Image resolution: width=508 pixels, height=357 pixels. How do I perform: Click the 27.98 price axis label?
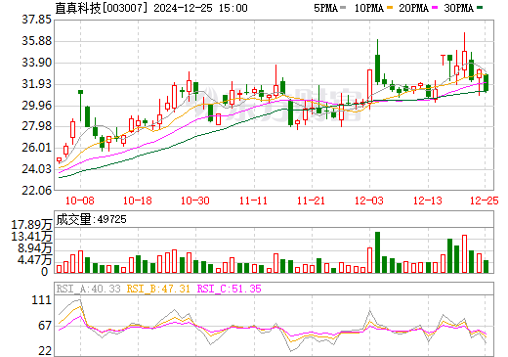36,126
